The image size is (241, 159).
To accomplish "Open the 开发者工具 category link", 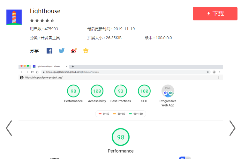I will pyautogui.click(x=50, y=38).
